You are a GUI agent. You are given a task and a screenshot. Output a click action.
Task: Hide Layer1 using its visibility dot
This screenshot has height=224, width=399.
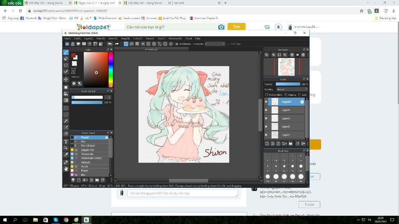[x=266, y=135]
